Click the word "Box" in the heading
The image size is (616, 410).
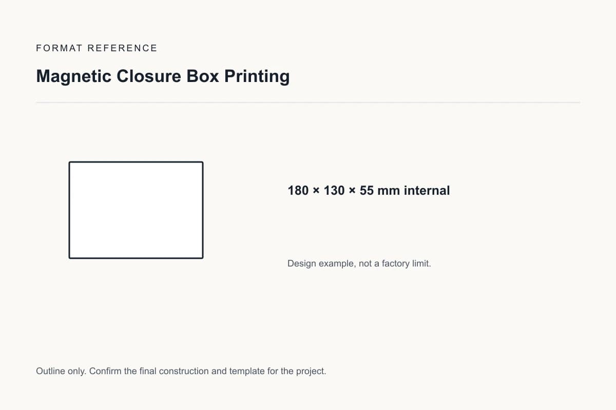tap(203, 76)
